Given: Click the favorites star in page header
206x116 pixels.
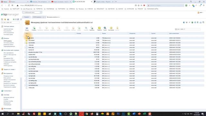Looking at the screenshot, I should (x=187, y=23).
